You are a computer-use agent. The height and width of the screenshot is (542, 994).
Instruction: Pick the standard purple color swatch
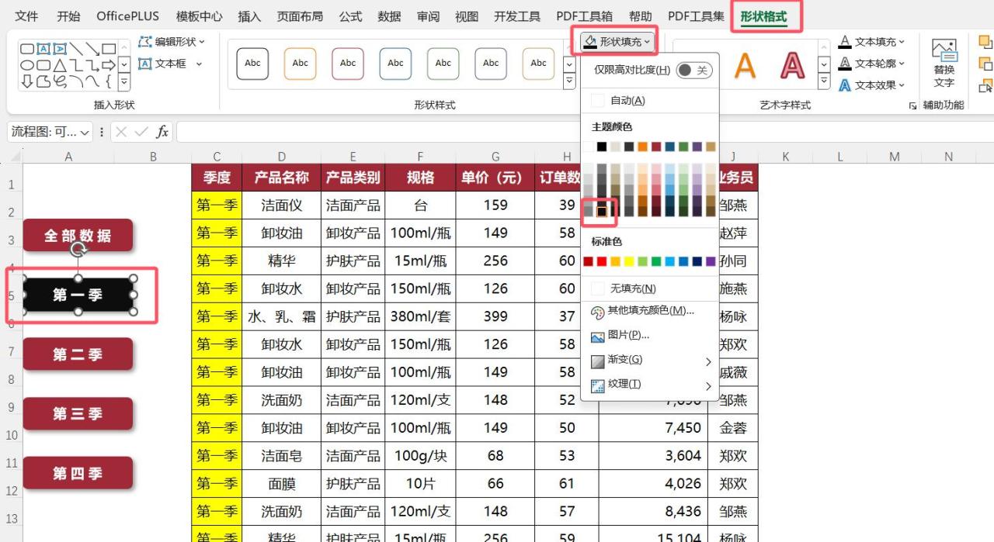(711, 261)
